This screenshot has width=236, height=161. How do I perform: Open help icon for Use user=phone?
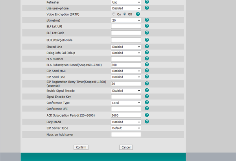click(147, 8)
